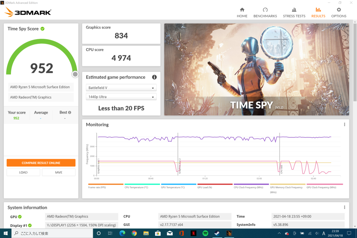Open Spotify from taskbar
The image size is (357, 238).
(205, 234)
